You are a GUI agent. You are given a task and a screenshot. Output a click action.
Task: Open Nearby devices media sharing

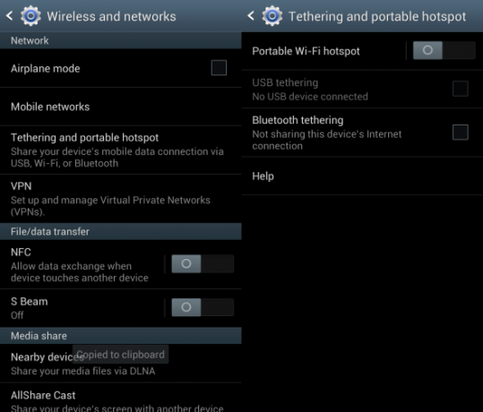[x=121, y=364]
